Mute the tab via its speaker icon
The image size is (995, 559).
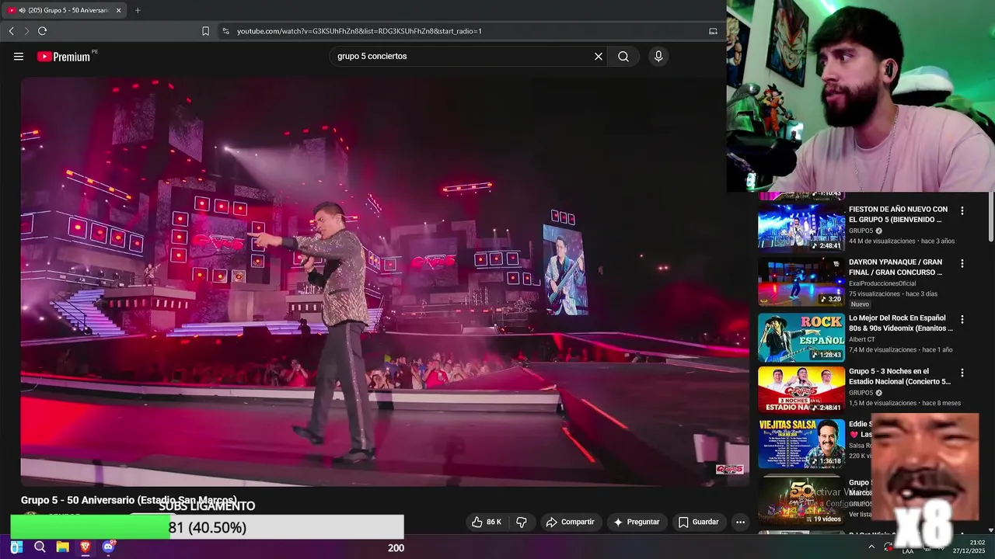22,10
